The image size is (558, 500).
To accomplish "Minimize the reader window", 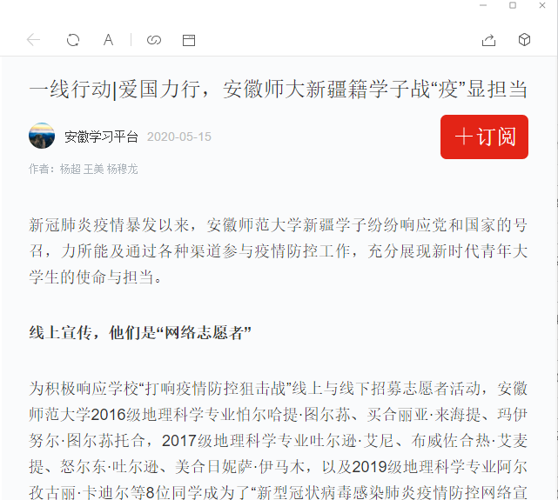I will click(483, 5).
